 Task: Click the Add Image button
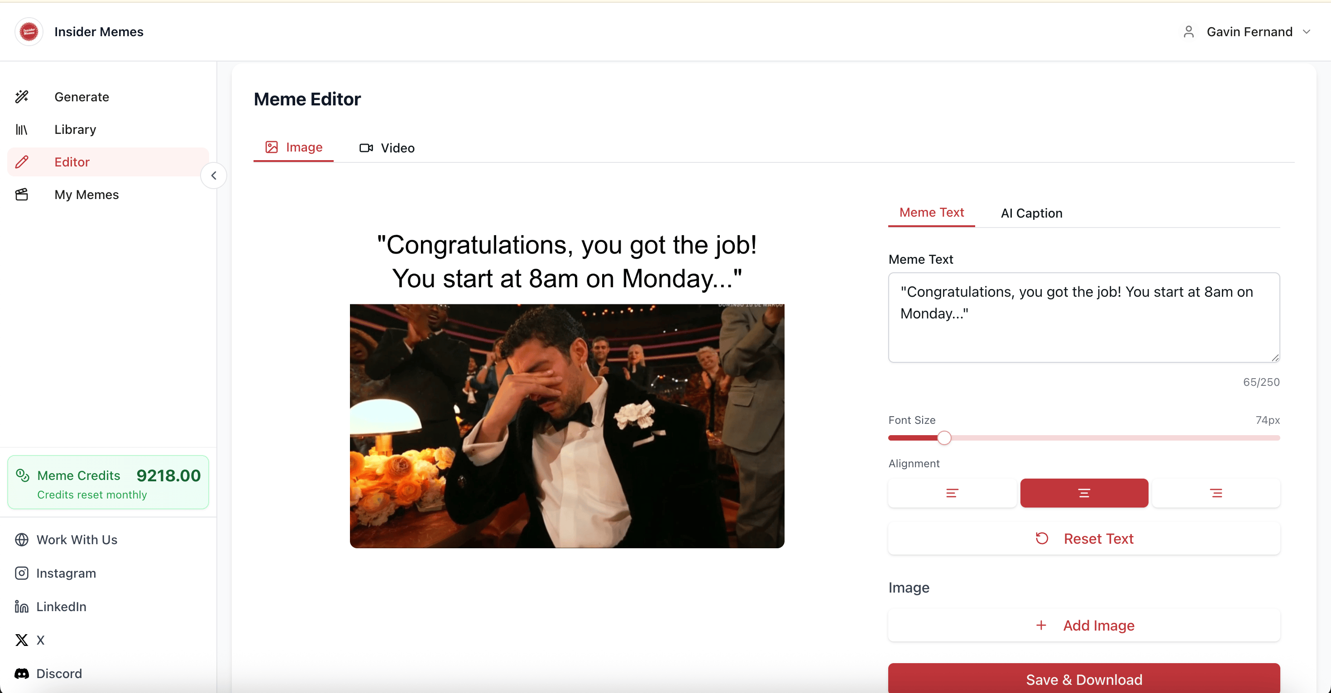pos(1084,625)
